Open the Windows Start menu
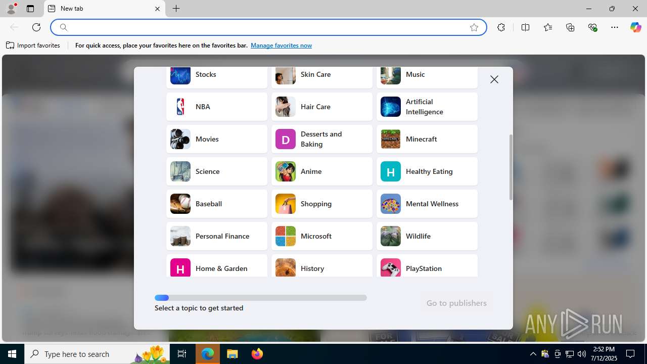The height and width of the screenshot is (364, 647). coord(12,354)
